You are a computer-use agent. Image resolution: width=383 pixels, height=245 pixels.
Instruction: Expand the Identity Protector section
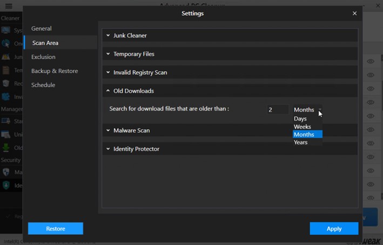click(x=230, y=149)
